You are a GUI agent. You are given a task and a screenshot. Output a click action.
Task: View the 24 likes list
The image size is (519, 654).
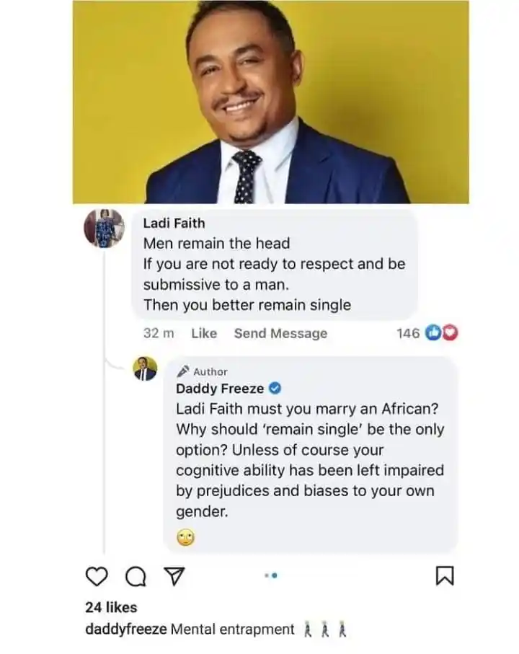tap(111, 607)
